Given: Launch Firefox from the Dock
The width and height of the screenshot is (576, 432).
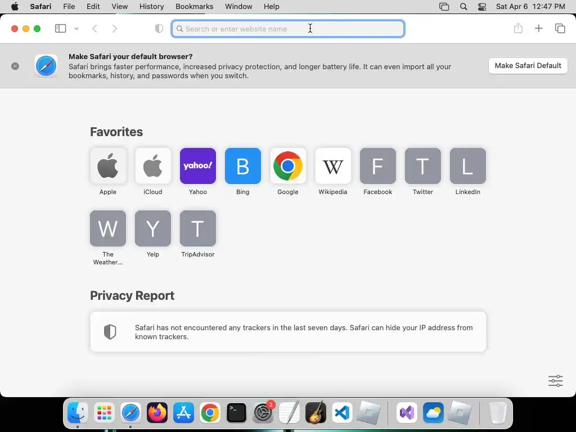Looking at the screenshot, I should tap(157, 412).
